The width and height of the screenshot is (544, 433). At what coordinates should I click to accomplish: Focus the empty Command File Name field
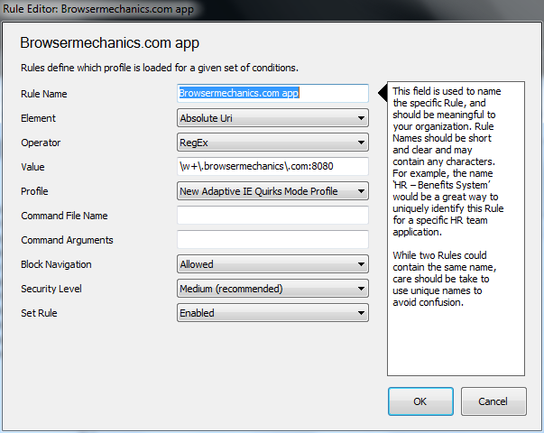[x=272, y=216]
